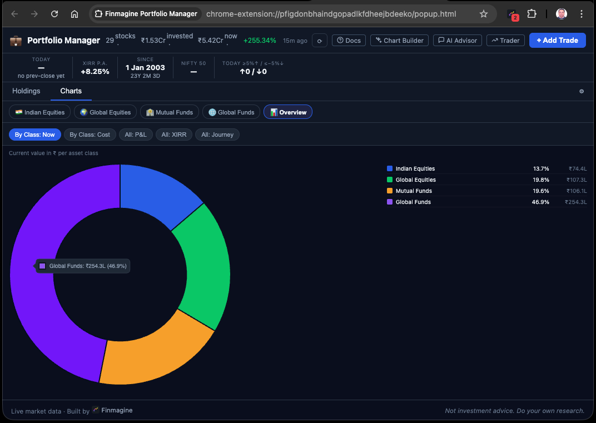
Task: Open the Docs page
Action: (349, 40)
